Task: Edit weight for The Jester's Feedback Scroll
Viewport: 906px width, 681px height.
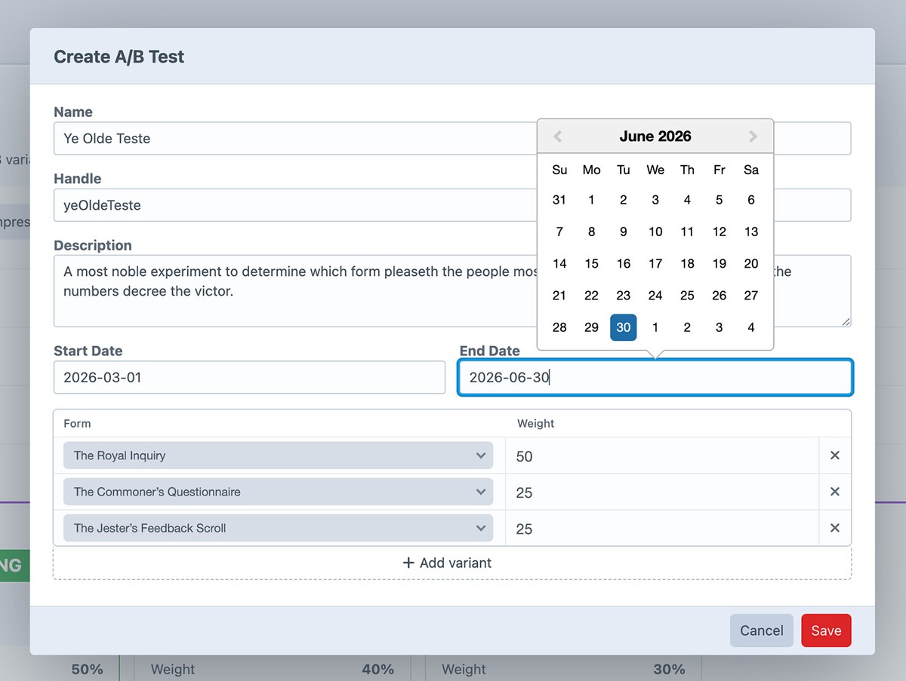Action: [x=662, y=529]
